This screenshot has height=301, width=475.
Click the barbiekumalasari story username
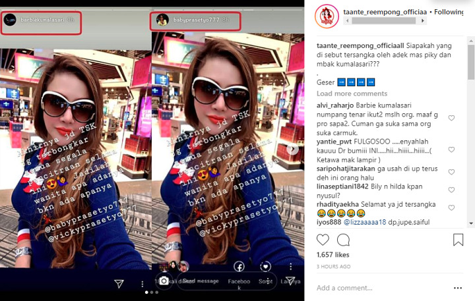[42, 20]
